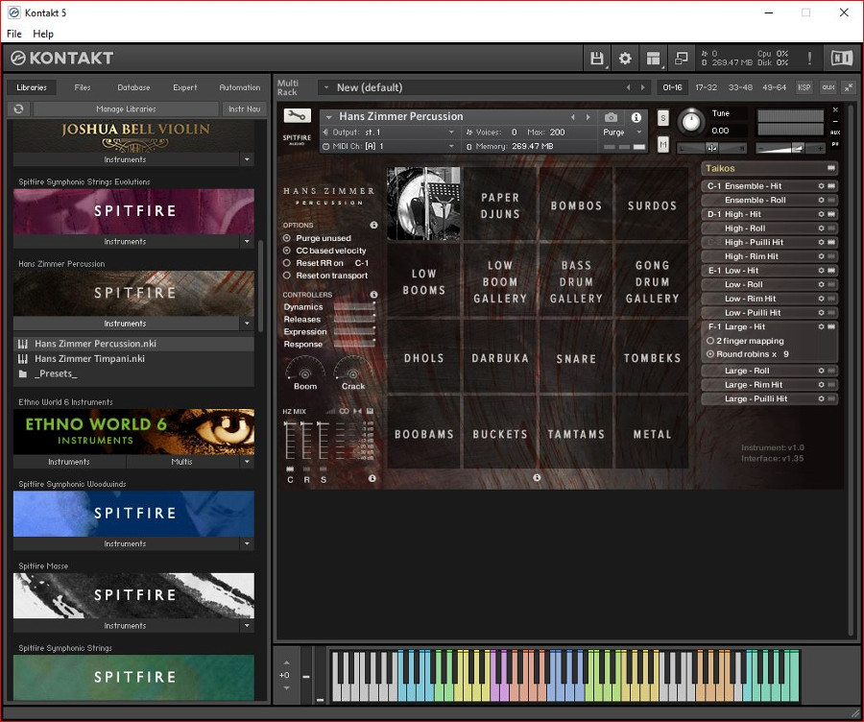Select rack page 17-32
The height and width of the screenshot is (722, 864).
(x=706, y=87)
